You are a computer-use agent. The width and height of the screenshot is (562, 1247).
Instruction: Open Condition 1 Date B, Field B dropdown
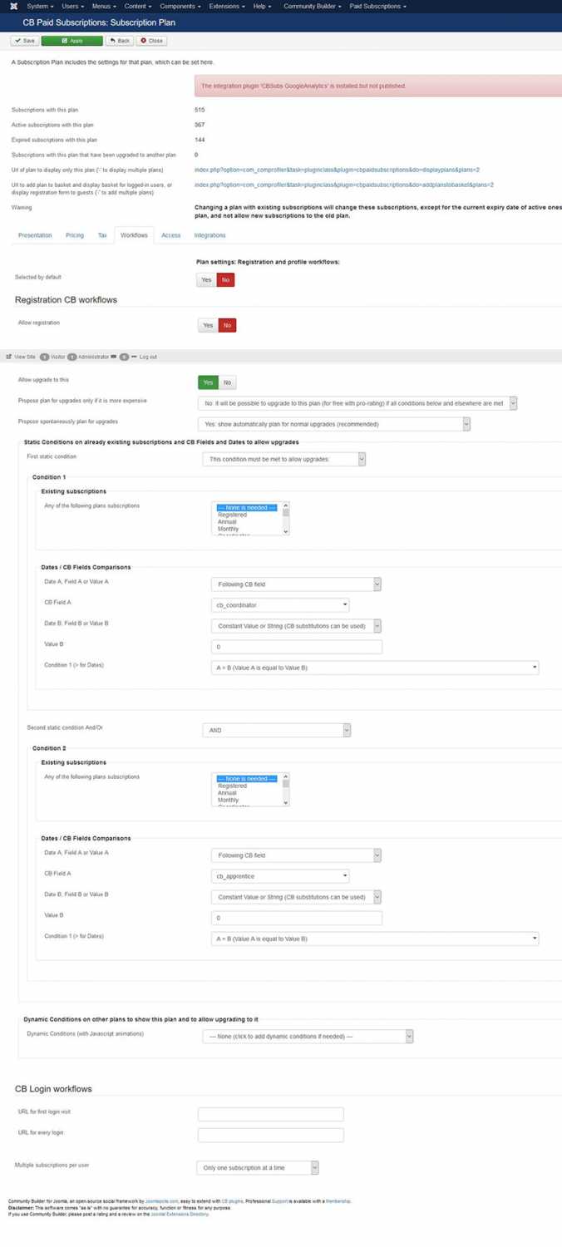coord(296,626)
